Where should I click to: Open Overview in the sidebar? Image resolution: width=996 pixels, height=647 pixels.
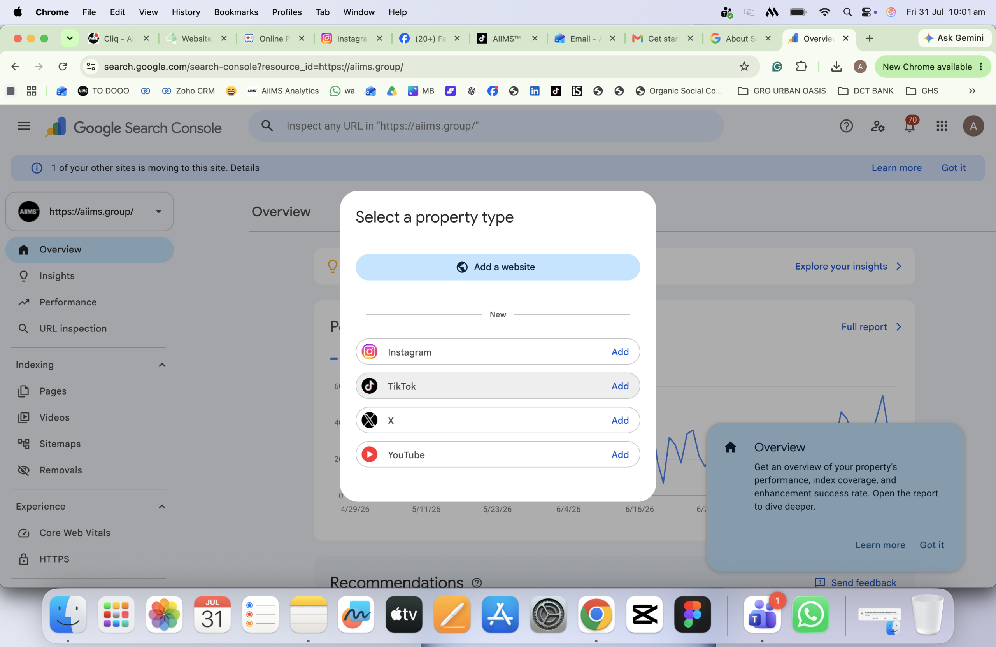89,250
